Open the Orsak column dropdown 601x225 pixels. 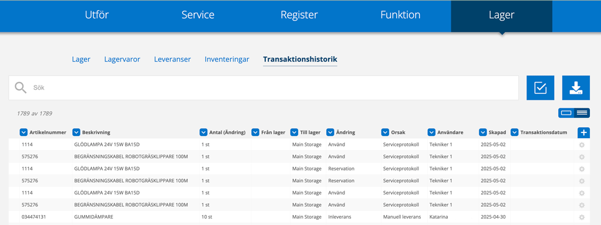385,132
